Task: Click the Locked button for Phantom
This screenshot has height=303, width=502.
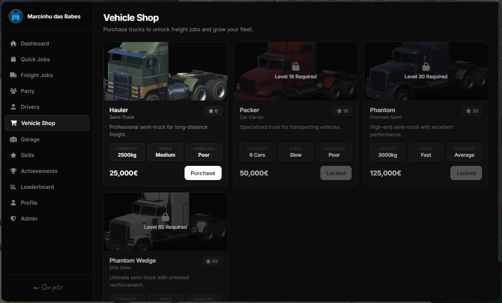Action: coord(466,173)
